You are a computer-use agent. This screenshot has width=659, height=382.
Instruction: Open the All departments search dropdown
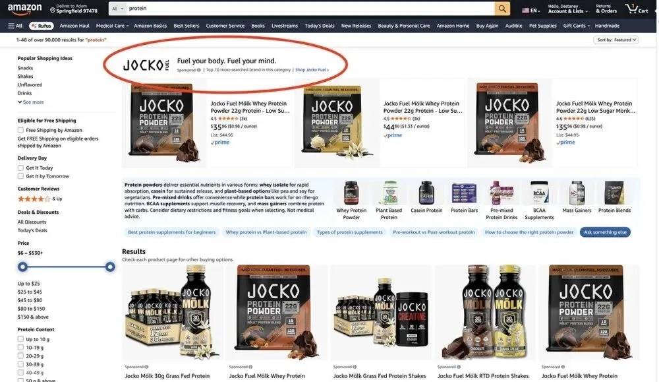118,9
